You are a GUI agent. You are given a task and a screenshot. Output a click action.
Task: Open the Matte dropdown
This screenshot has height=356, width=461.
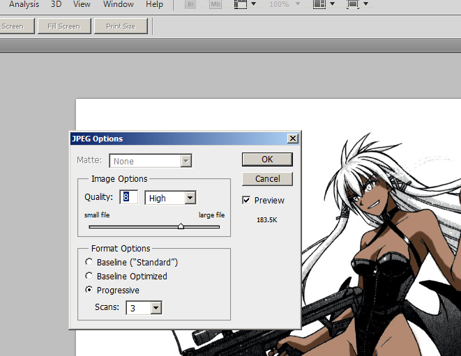tap(151, 161)
